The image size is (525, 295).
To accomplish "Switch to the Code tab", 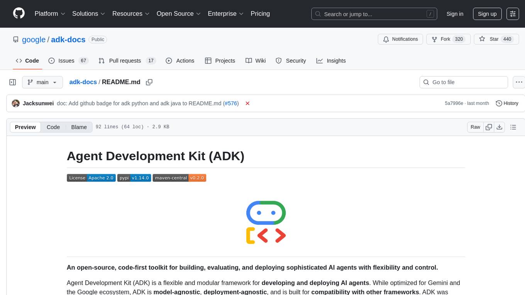I will [x=27, y=61].
